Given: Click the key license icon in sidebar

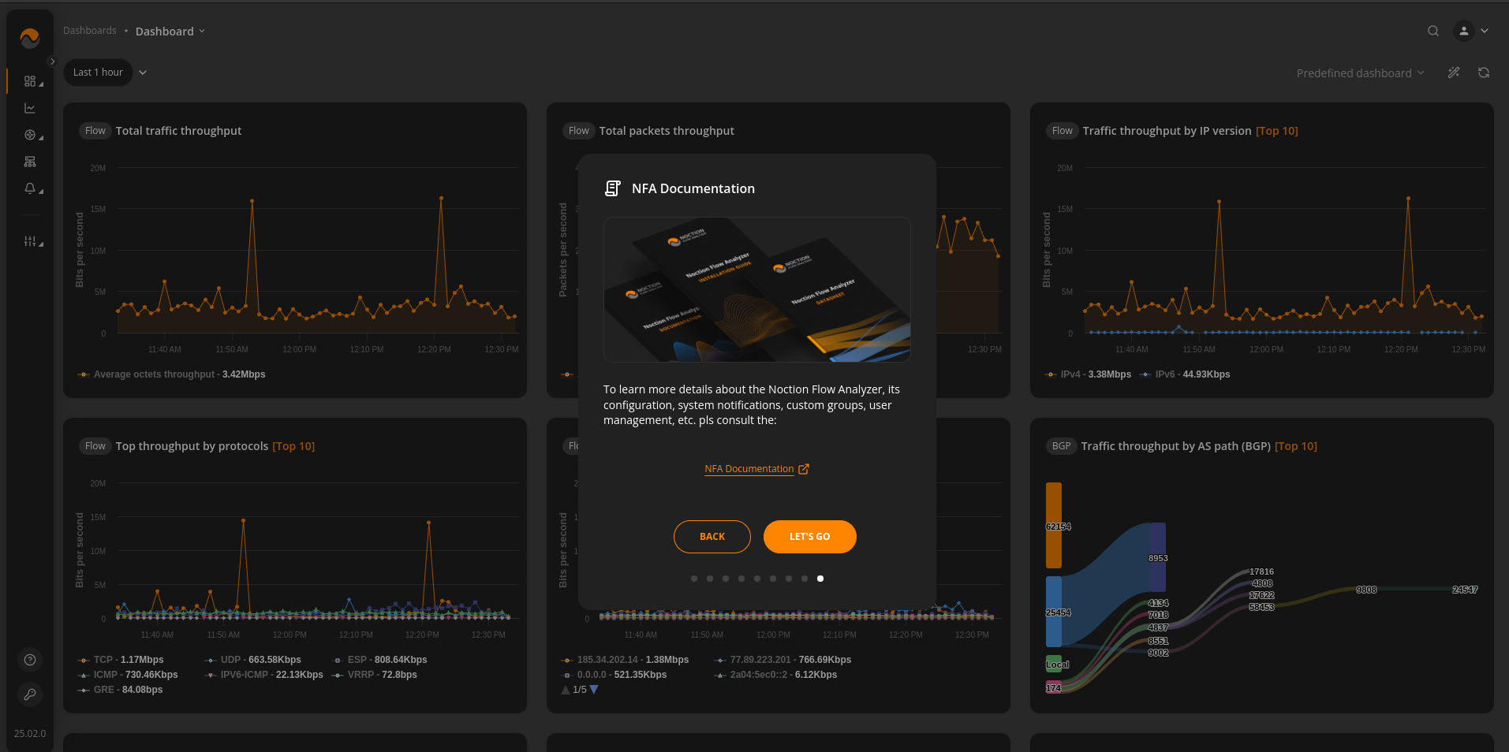Looking at the screenshot, I should 30,694.
